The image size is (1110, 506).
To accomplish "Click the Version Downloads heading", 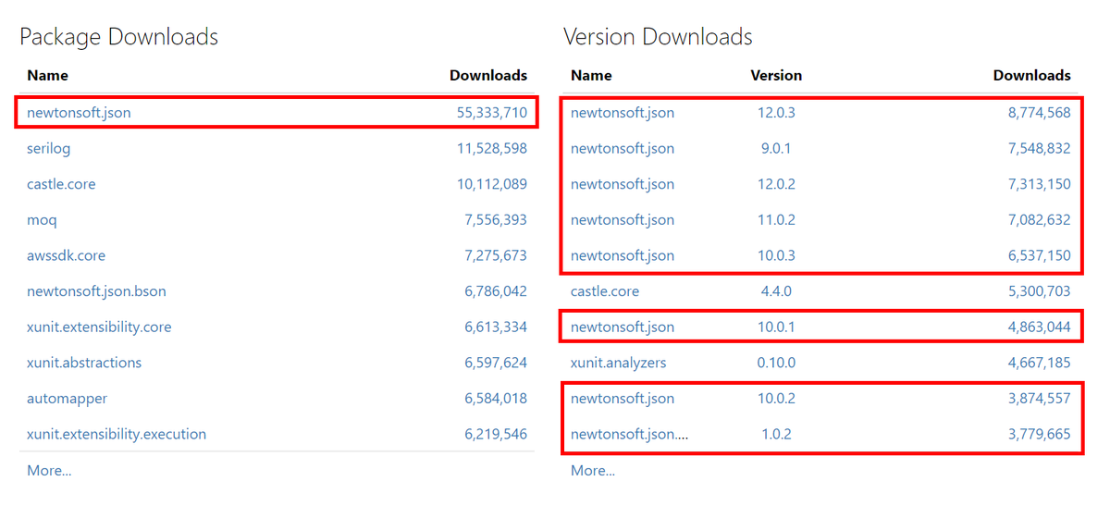I will [x=658, y=37].
